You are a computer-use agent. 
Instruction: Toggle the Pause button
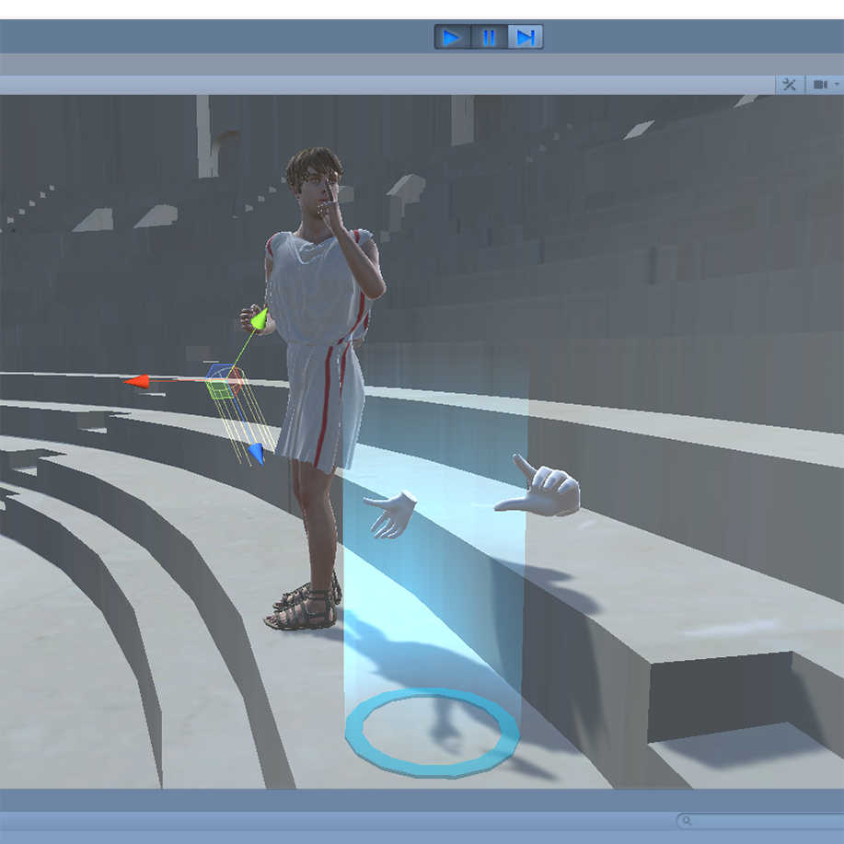[x=489, y=37]
